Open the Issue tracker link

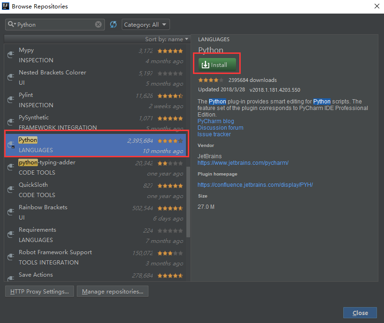point(214,134)
